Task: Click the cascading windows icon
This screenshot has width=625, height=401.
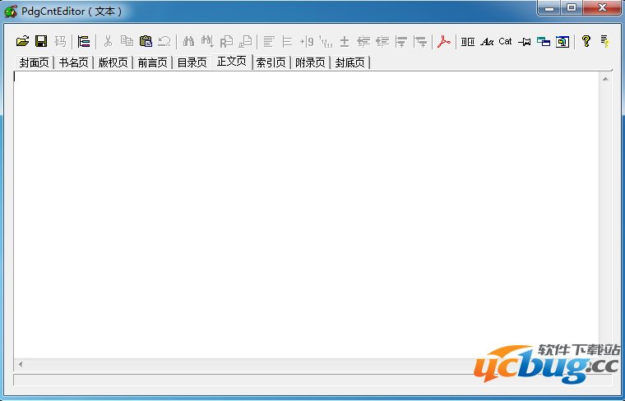Action: pos(543,41)
